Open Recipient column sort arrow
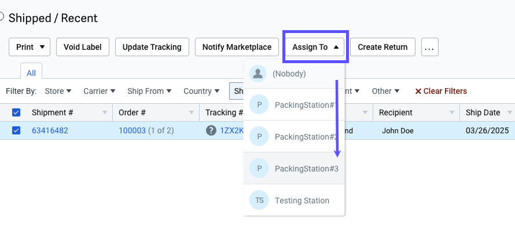 (452, 113)
